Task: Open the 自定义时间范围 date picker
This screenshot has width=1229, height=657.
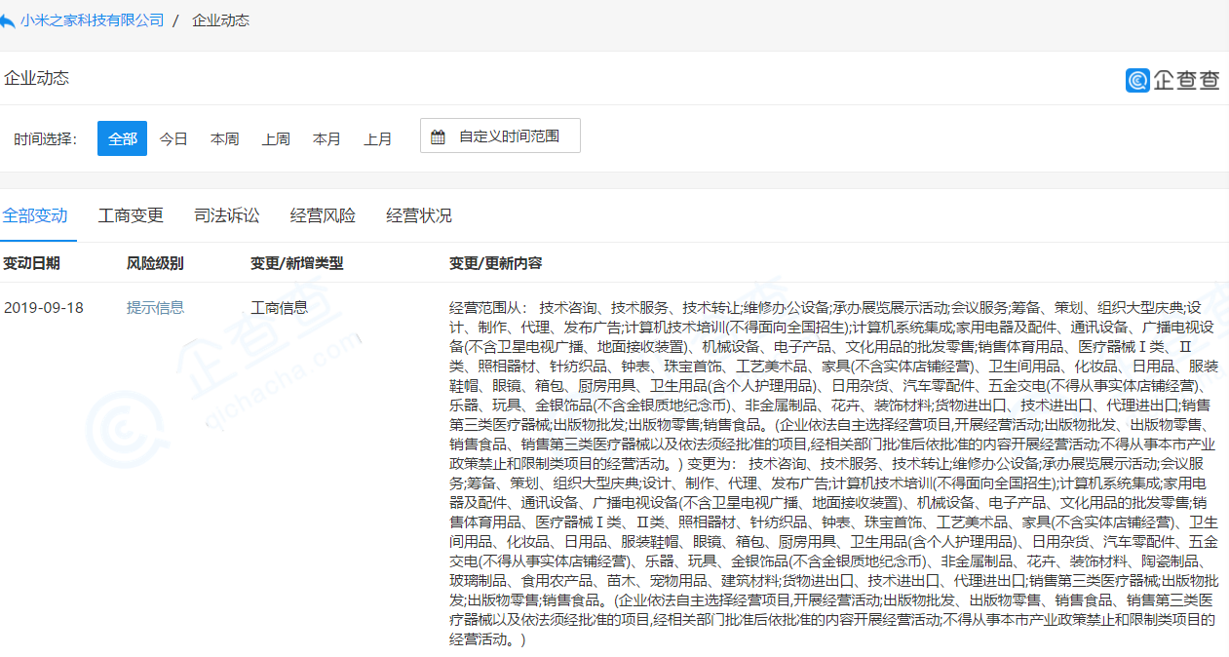Action: click(x=500, y=135)
